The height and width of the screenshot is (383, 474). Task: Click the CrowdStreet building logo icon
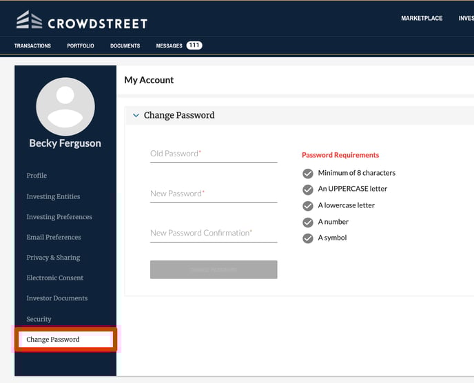29,20
